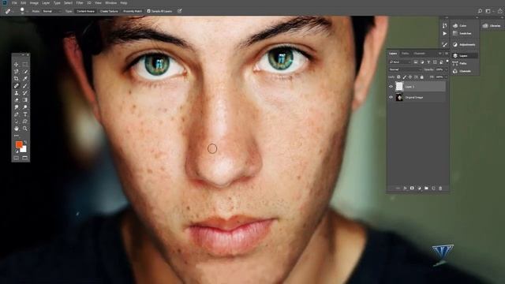
Task: Open the layer blend mode Normal dropdown
Action: [405, 69]
